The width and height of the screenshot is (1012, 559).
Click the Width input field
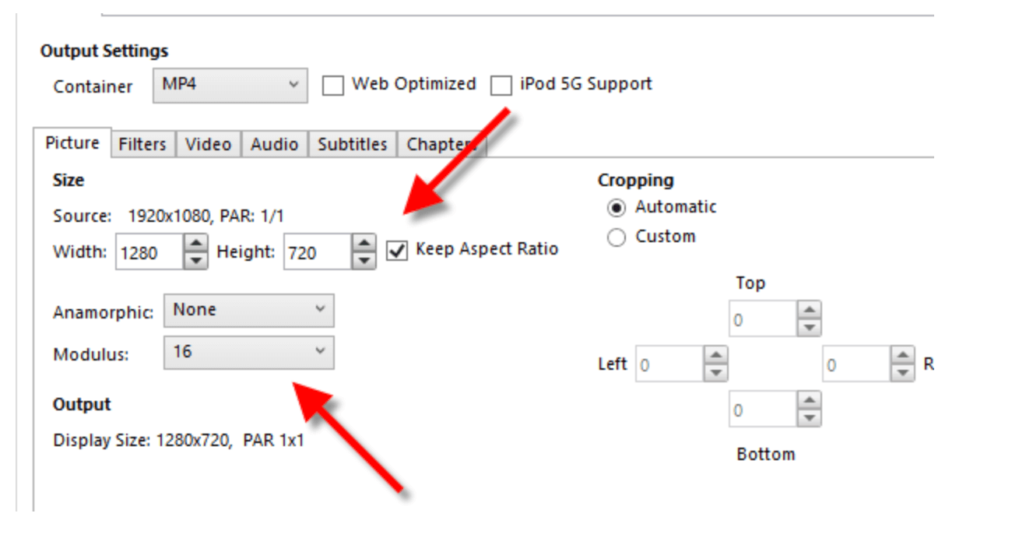coord(151,252)
